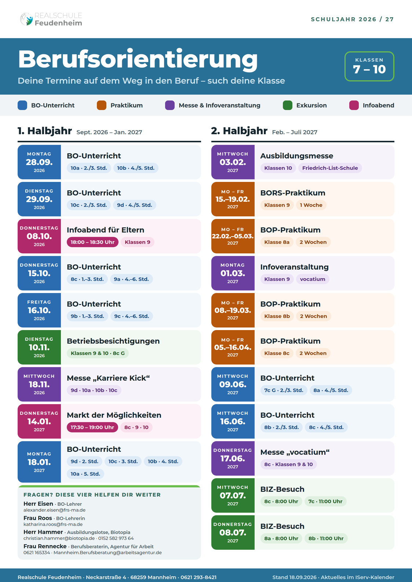This screenshot has width=412, height=582.
Task: Open alexander.eisen@frs-ma.de email link
Action: (x=54, y=510)
